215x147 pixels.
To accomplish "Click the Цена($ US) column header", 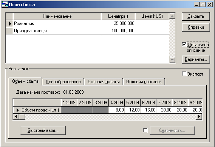I will (x=152, y=16).
